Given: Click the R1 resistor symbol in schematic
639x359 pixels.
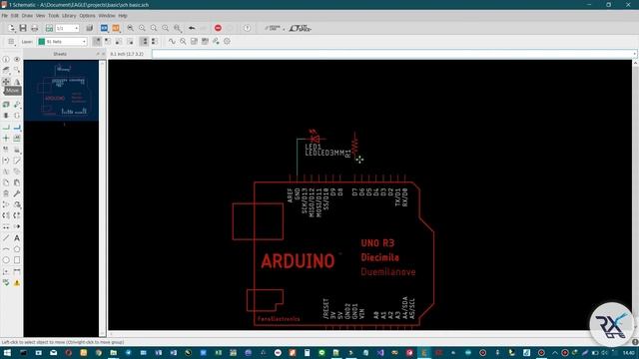Looking at the screenshot, I should click(355, 145).
